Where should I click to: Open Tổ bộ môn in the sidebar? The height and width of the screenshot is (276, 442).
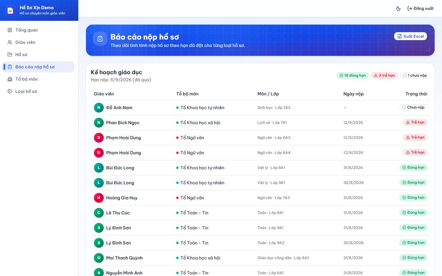pos(39,79)
